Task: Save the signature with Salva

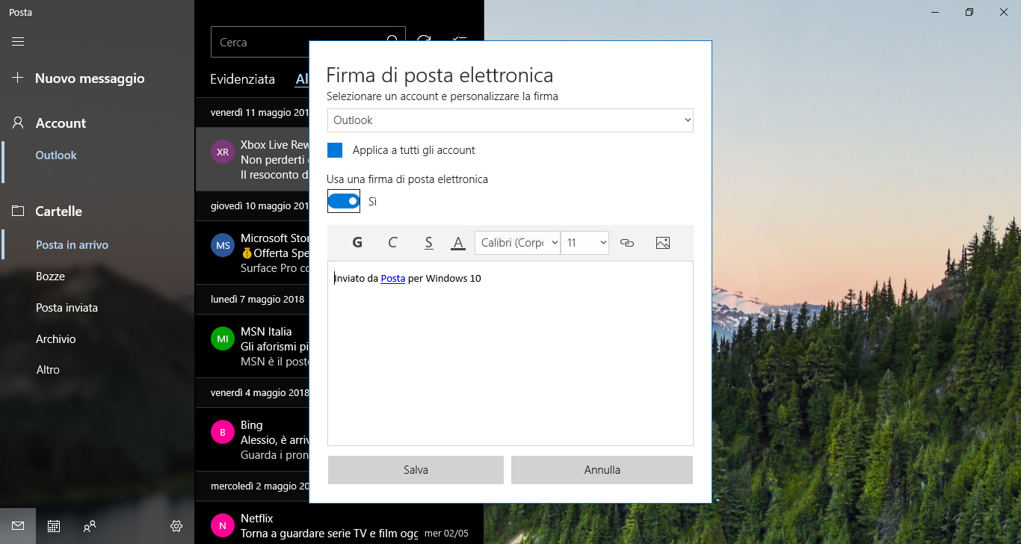Action: click(x=416, y=470)
